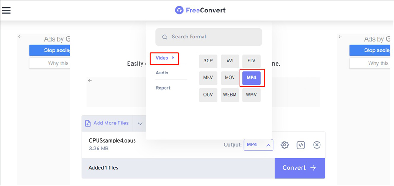This screenshot has width=394, height=186.
Task: Open the Output MP4 format dropdown
Action: click(x=259, y=145)
